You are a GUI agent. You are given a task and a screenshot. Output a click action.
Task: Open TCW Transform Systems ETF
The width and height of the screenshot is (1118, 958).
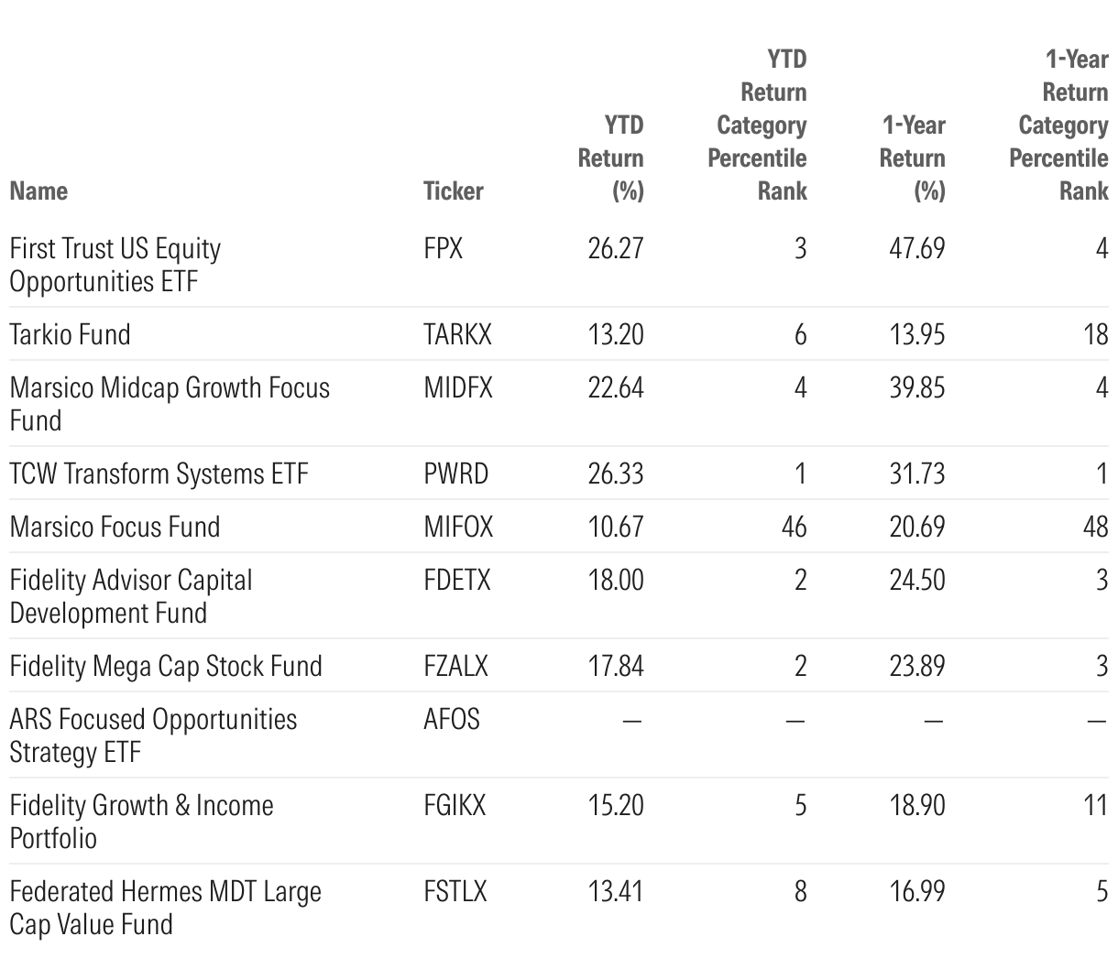[x=159, y=474]
